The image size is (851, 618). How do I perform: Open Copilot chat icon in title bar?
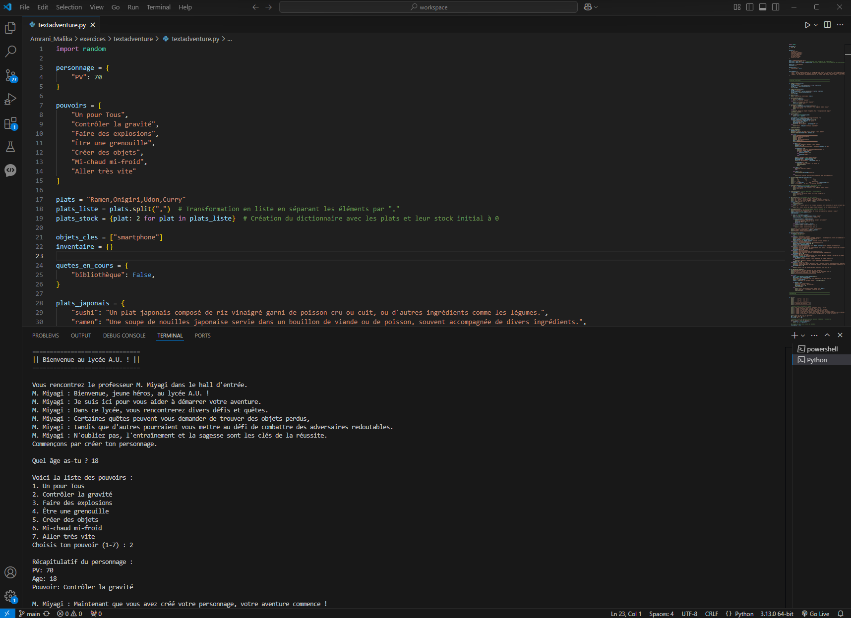click(x=588, y=7)
